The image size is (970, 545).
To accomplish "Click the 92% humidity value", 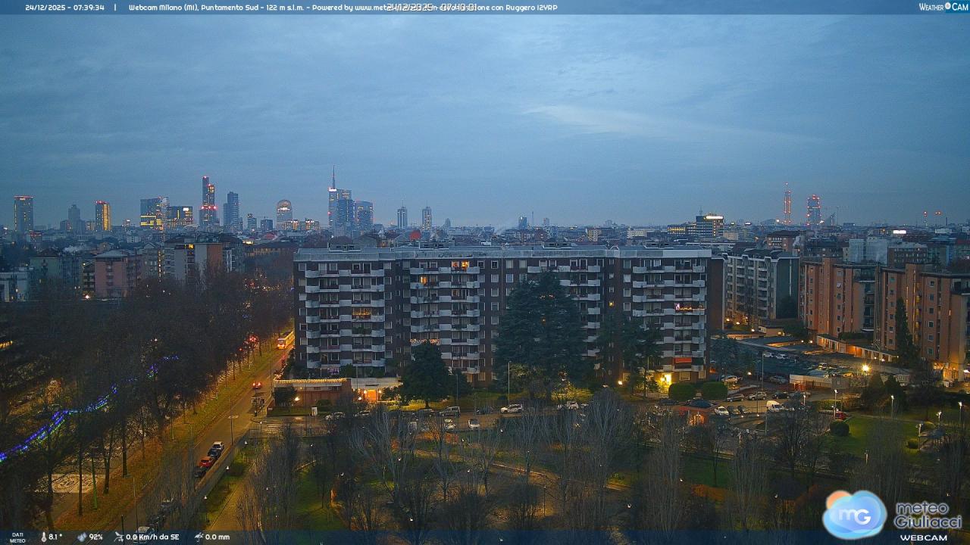I will (95, 537).
